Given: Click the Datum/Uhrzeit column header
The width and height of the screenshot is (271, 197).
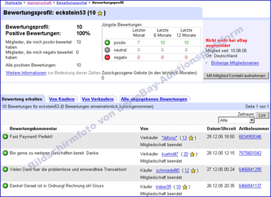Looking at the screenshot, I should click(221, 128).
